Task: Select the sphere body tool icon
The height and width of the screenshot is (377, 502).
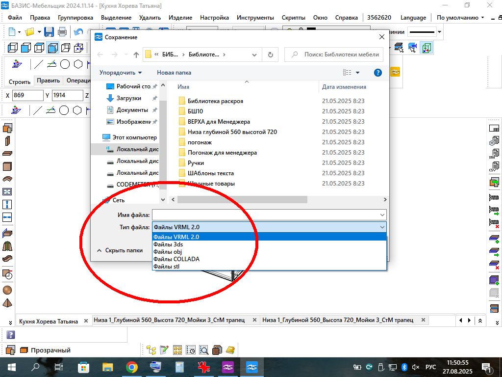Action: coord(7,290)
